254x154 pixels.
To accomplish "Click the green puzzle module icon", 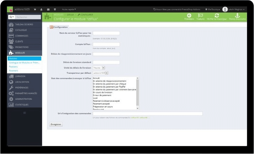I will coord(47,17).
